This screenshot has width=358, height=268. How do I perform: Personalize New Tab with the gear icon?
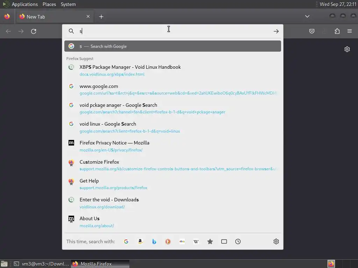point(347,49)
